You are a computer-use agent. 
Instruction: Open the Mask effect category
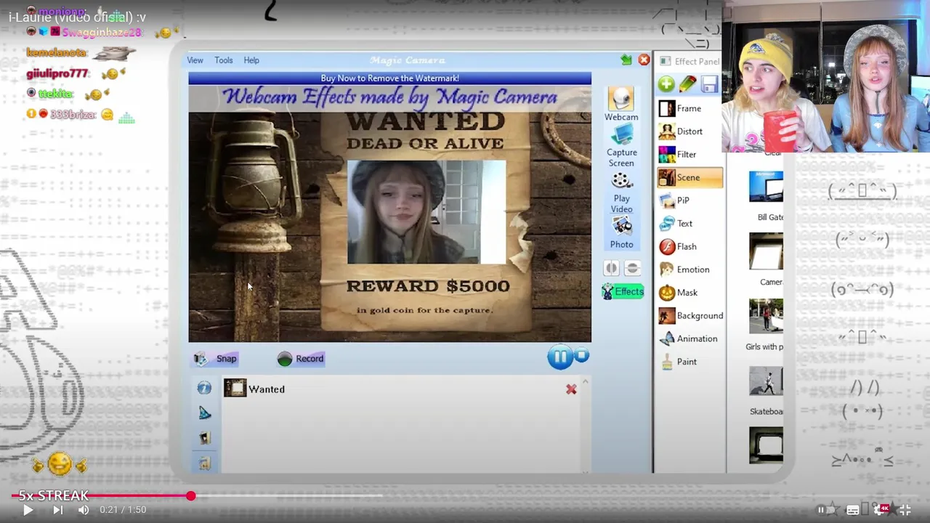point(690,293)
